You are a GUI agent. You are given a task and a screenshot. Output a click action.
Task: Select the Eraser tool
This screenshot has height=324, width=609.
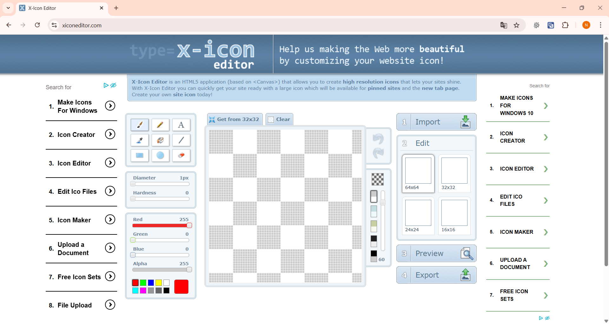(181, 155)
